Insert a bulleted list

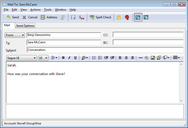pos(100,58)
